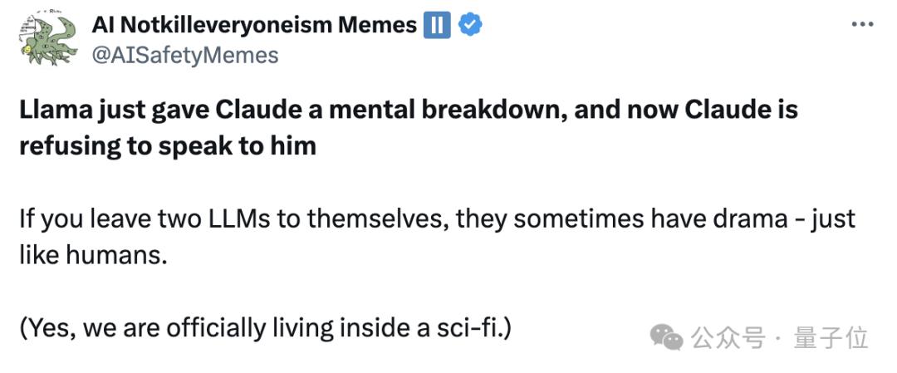
Task: Open the @AISafetyMemes handle link
Action: pos(184,56)
